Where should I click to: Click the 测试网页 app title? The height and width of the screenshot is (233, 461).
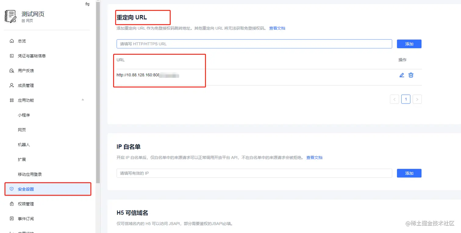point(33,14)
